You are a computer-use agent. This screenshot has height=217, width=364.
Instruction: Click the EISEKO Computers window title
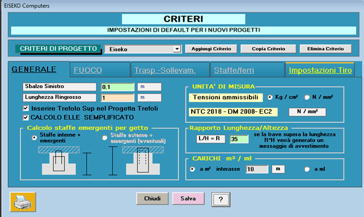click(27, 6)
